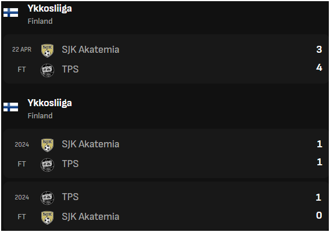Click SJK Akatemia crest in 22 APR match

[x=48, y=50]
